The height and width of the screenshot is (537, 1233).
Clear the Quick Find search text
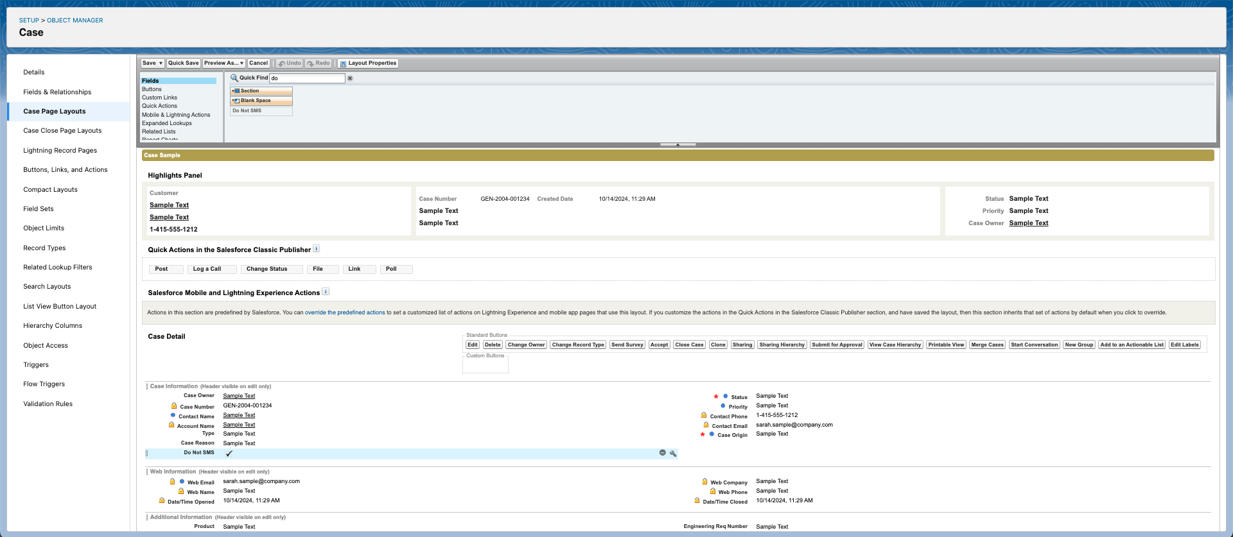tap(350, 78)
